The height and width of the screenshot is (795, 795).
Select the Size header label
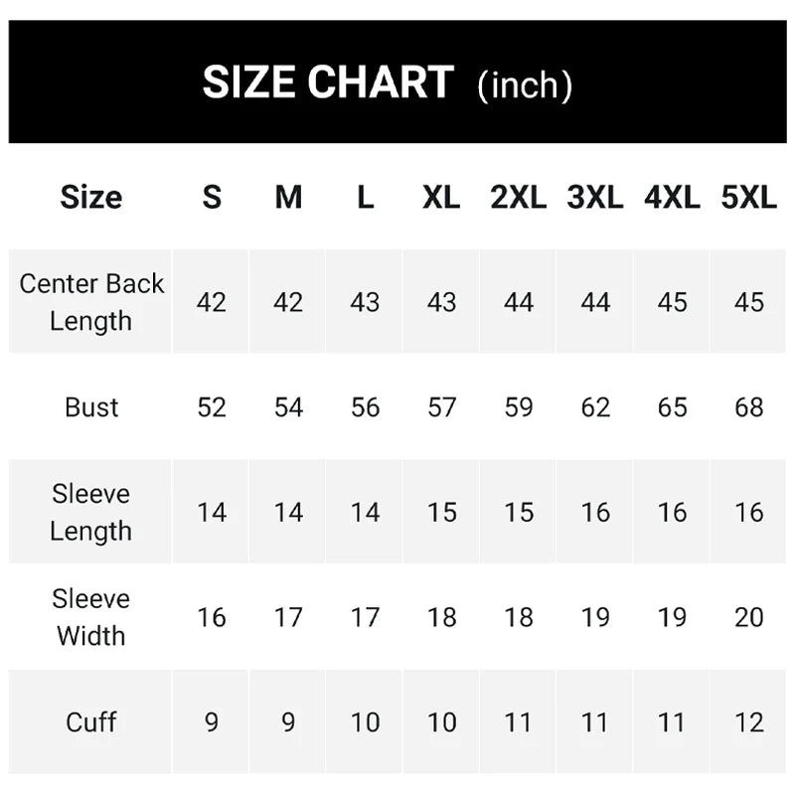point(90,197)
